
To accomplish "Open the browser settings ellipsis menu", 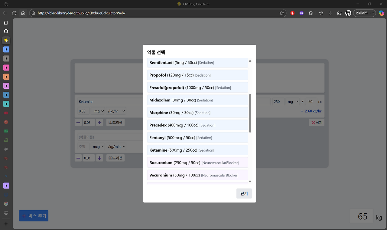I will pyautogui.click(x=372, y=13).
